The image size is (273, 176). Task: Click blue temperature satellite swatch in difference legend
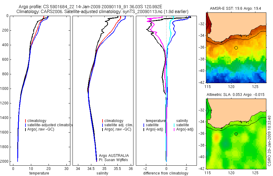(144, 125)
